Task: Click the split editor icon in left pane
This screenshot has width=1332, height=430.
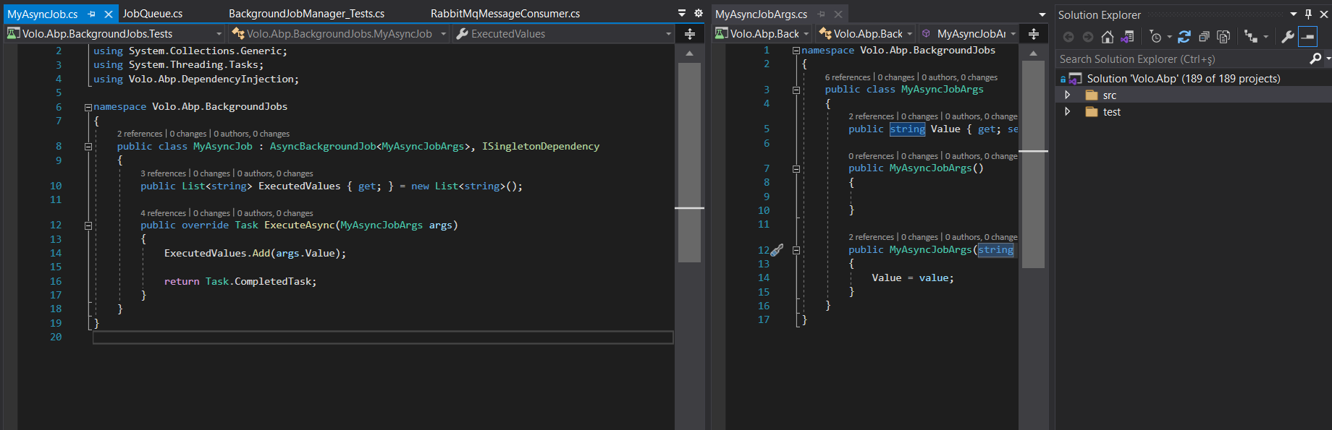Action: pos(689,34)
